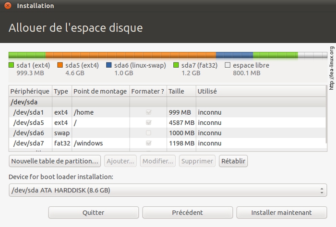
Task: Go back with the Précédent button
Action: click(187, 213)
